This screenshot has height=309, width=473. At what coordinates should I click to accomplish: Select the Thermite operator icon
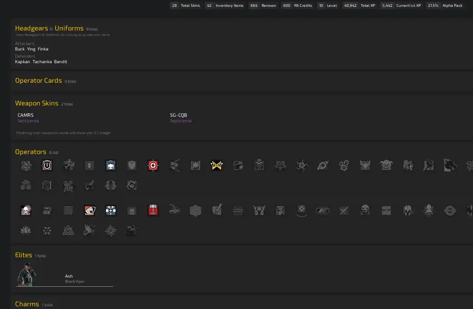point(89,165)
